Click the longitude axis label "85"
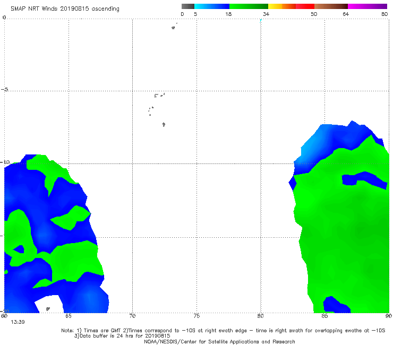This screenshot has height=345, width=393. coord(324,316)
